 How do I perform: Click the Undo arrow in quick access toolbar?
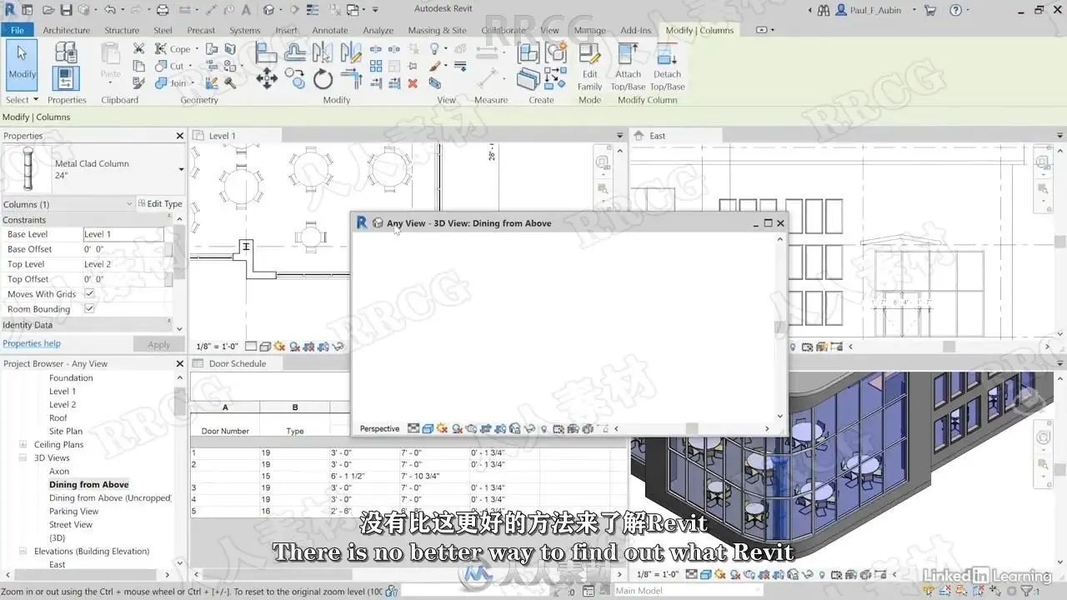(110, 10)
